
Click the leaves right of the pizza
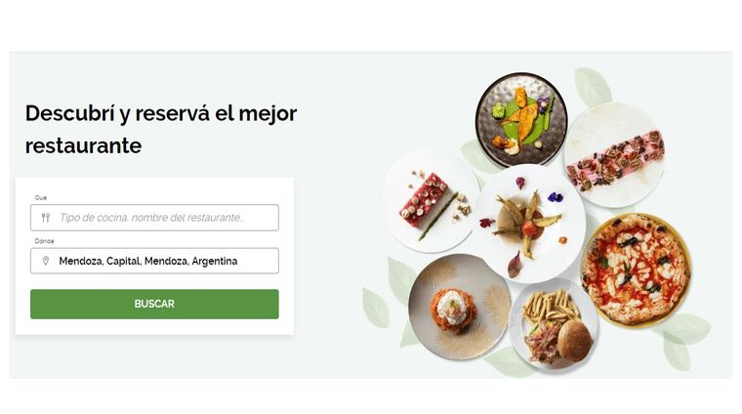point(683,340)
